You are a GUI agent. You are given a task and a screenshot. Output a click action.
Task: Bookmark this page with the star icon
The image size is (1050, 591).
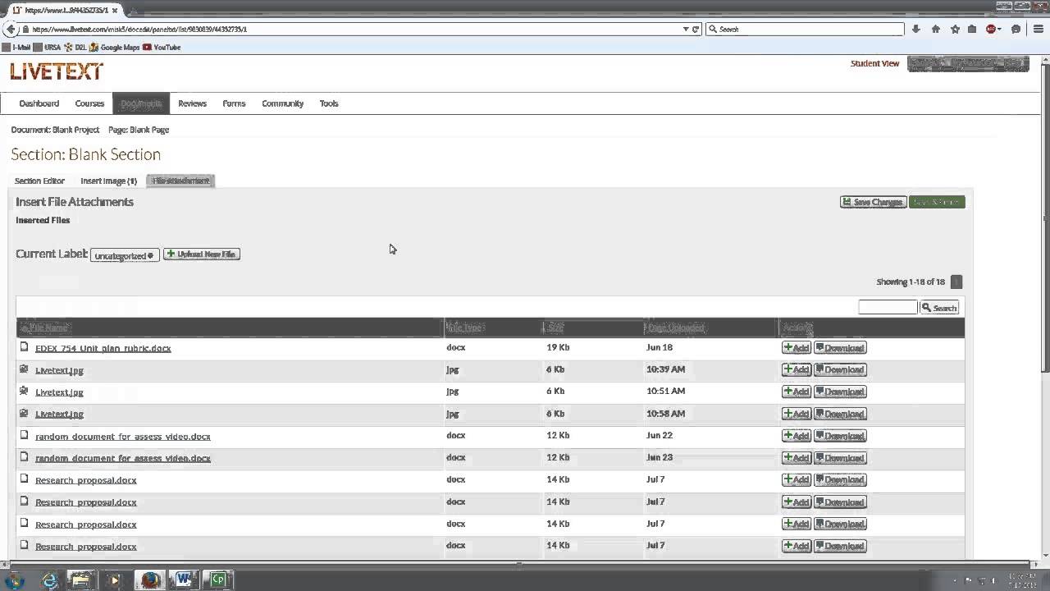click(955, 29)
